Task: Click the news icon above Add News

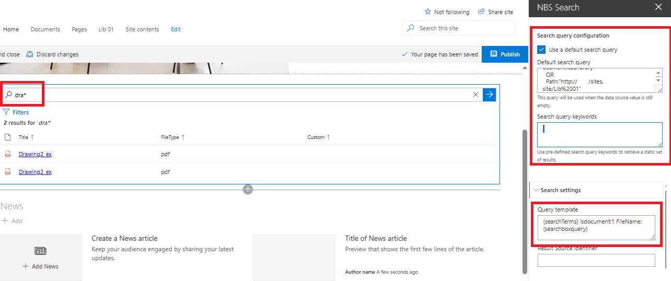Action: pyautogui.click(x=41, y=251)
